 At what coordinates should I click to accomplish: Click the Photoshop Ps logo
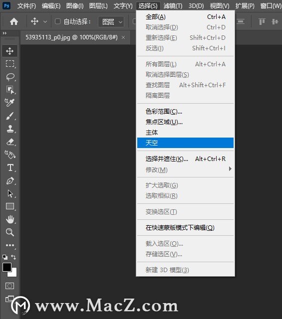[6, 5]
